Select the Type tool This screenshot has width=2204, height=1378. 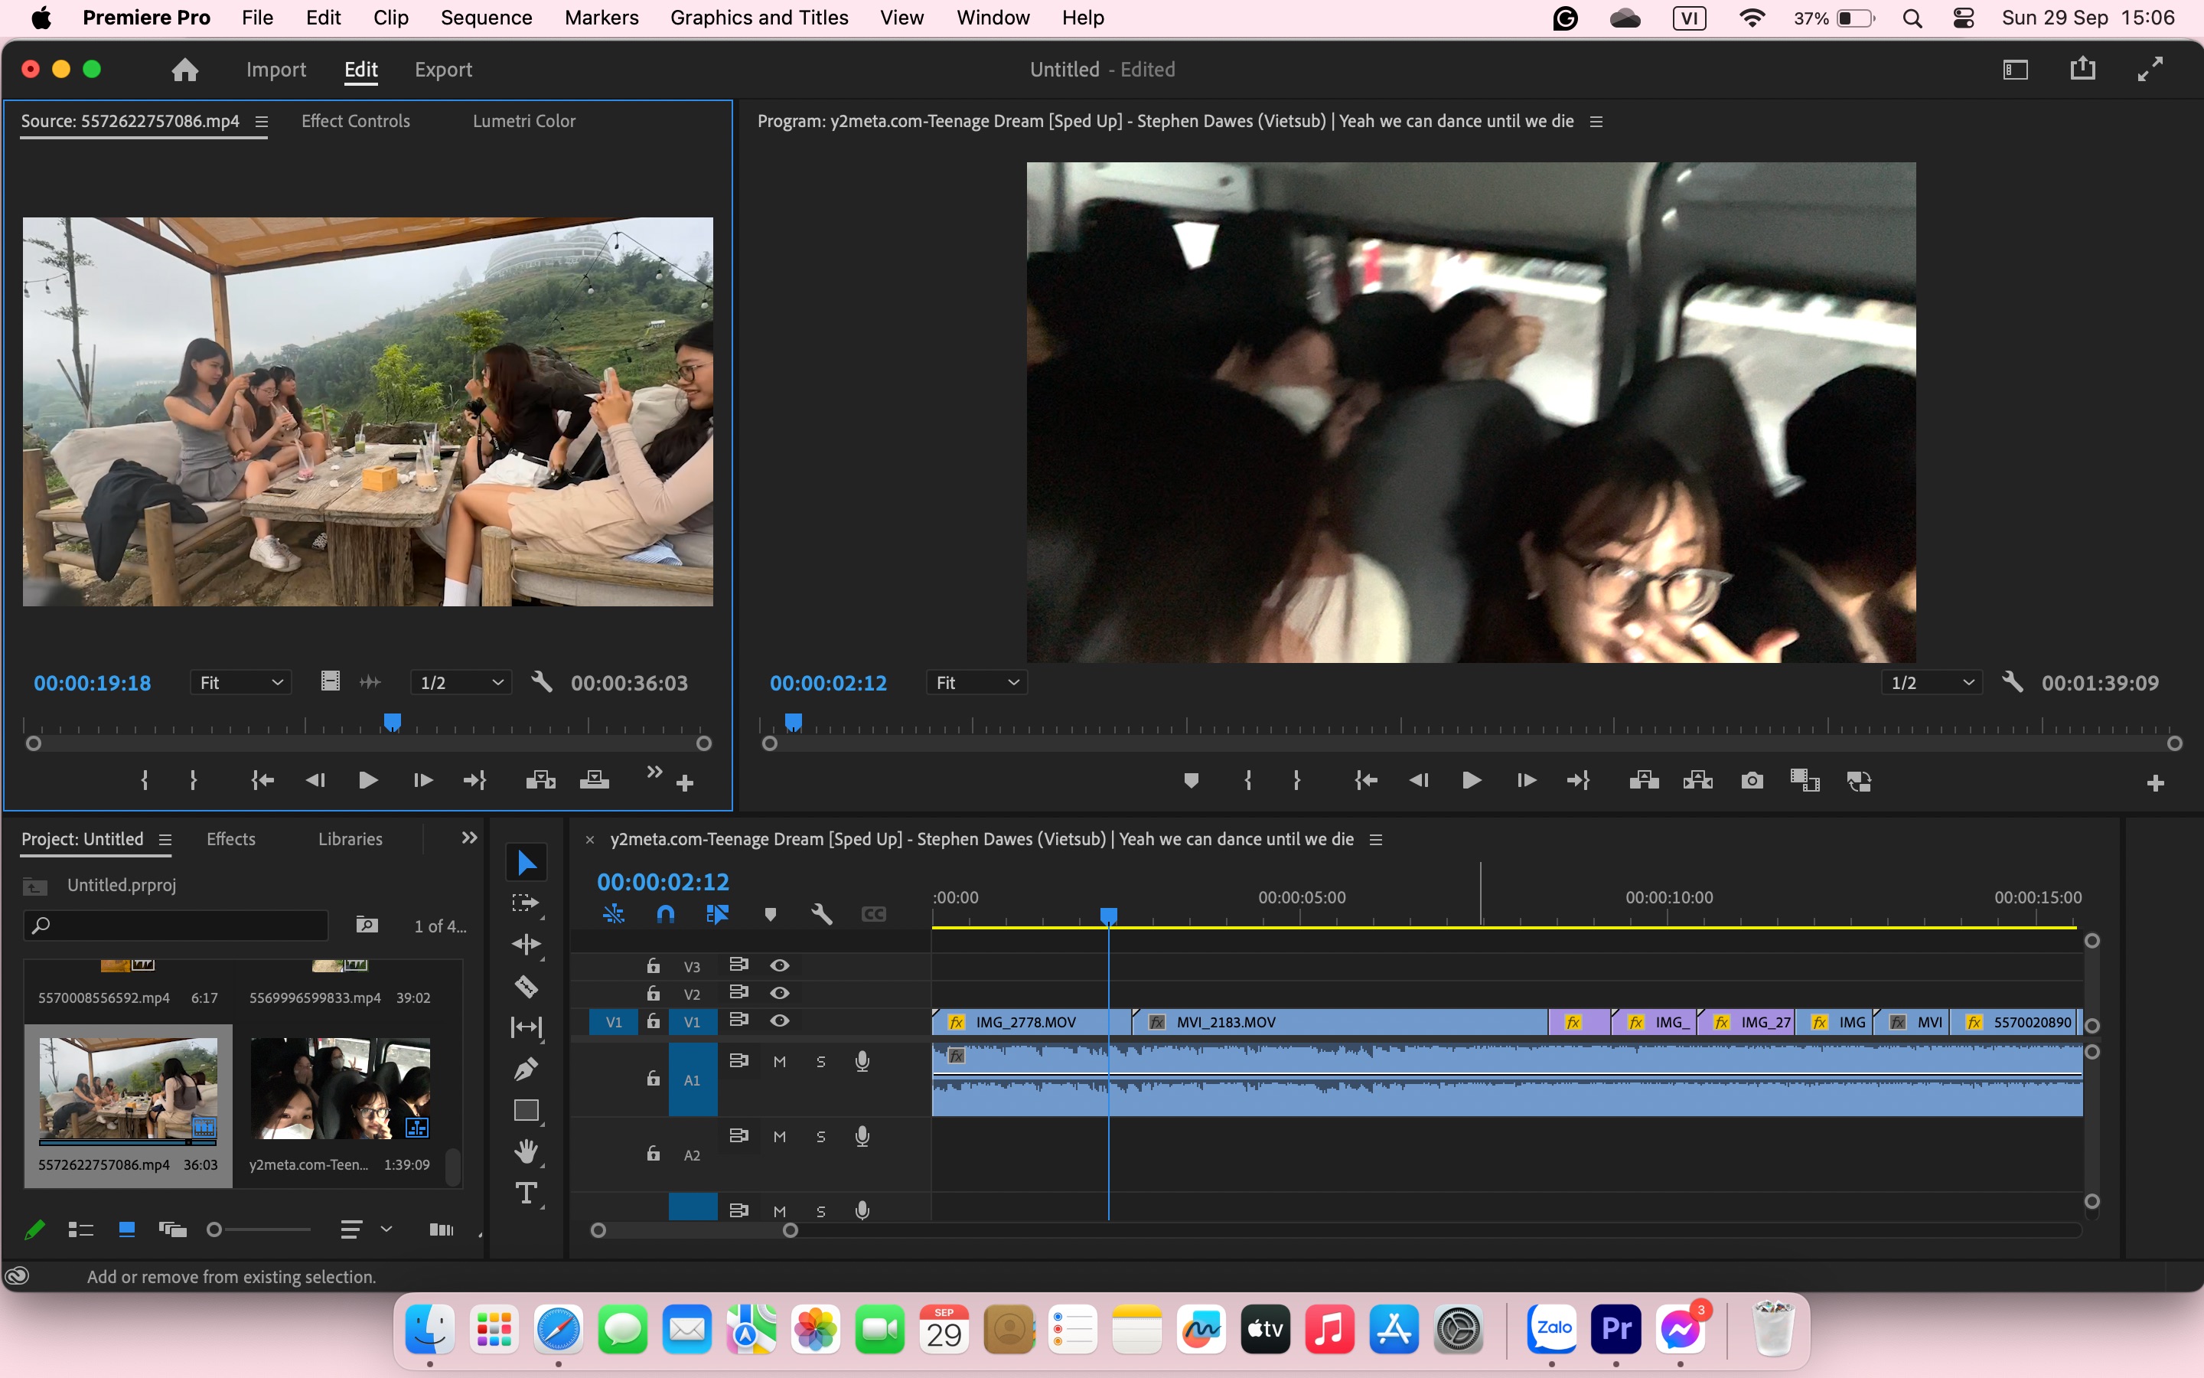tap(527, 1193)
